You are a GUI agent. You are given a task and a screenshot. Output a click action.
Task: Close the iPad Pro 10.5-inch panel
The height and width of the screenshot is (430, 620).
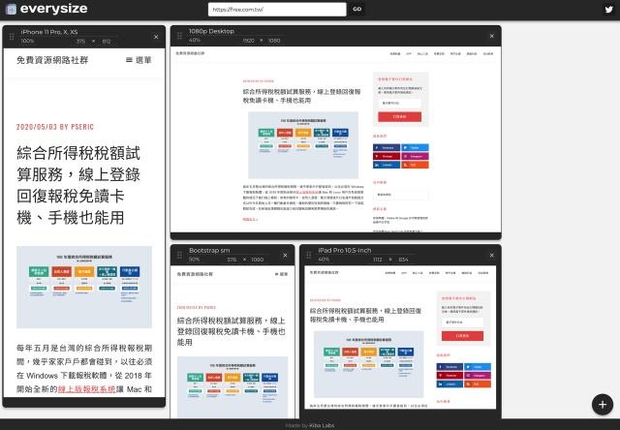492,256
